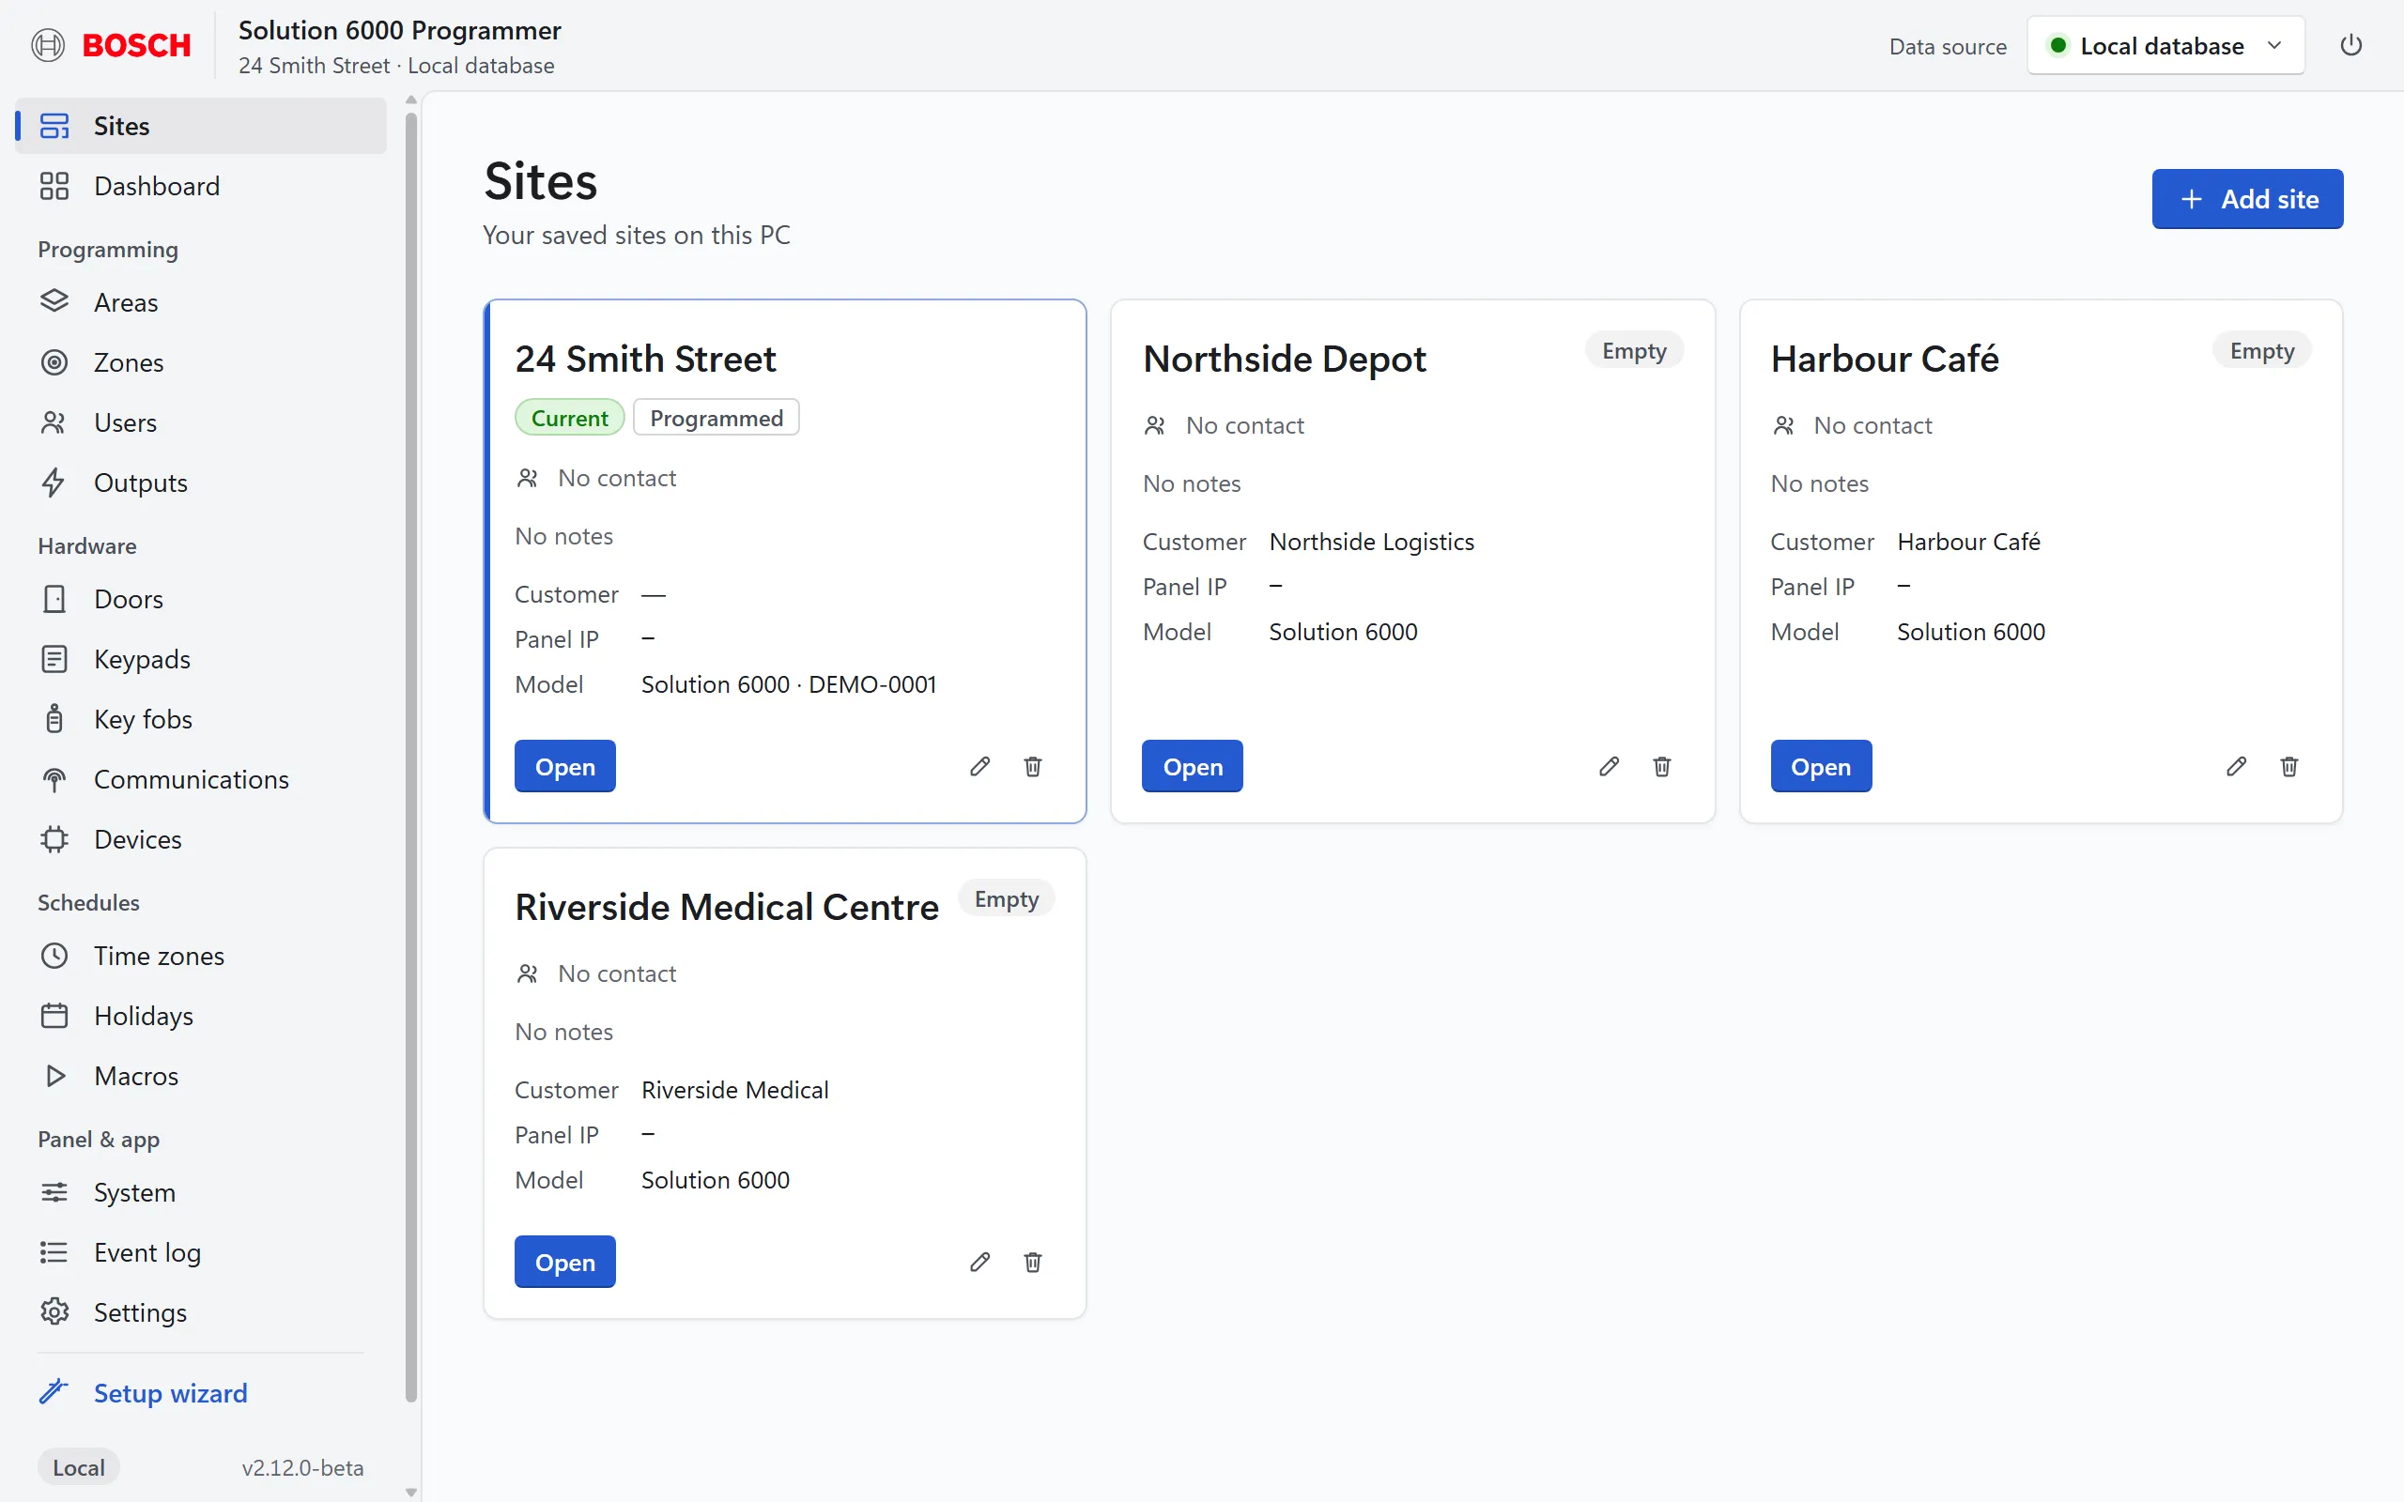Open the Riverside Medical Centre site
This screenshot has height=1502, width=2404.
coord(565,1262)
